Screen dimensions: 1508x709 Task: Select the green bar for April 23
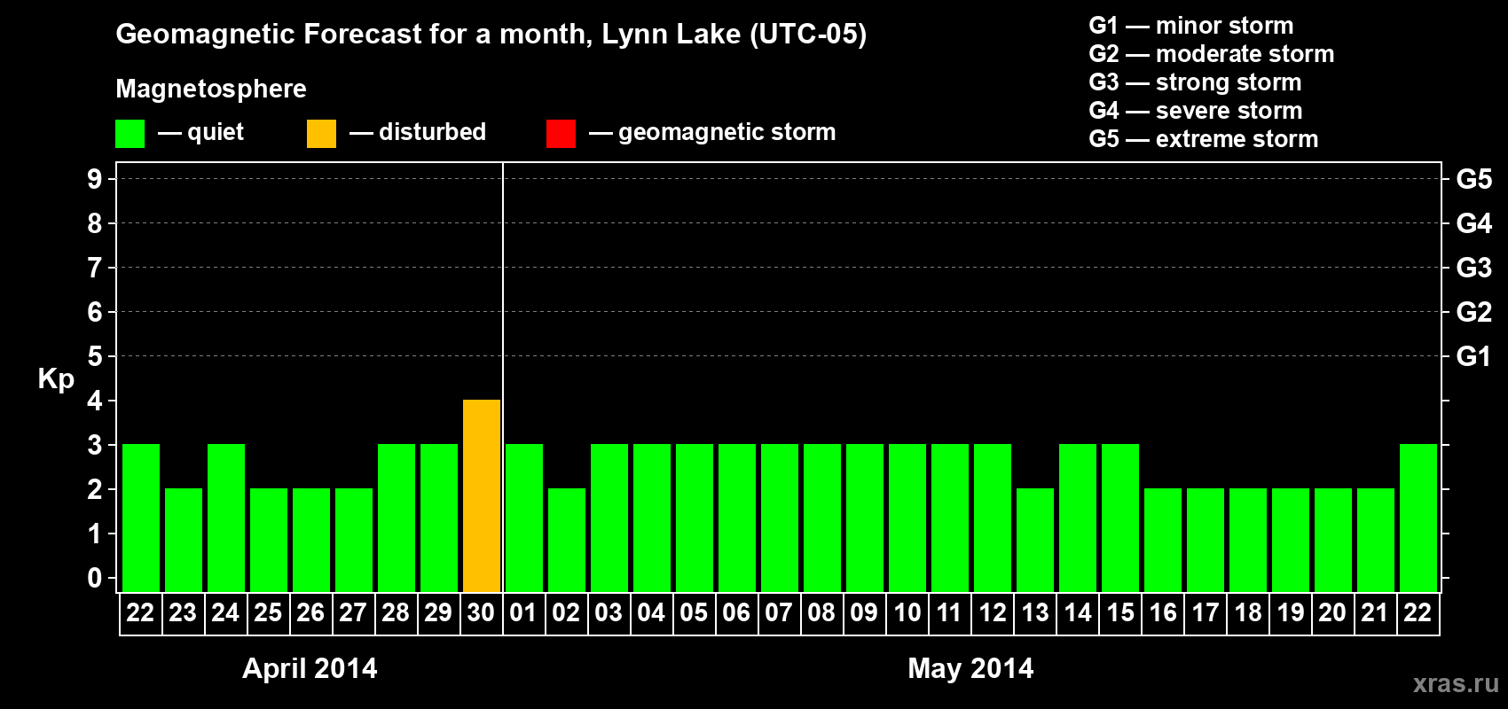(x=184, y=540)
